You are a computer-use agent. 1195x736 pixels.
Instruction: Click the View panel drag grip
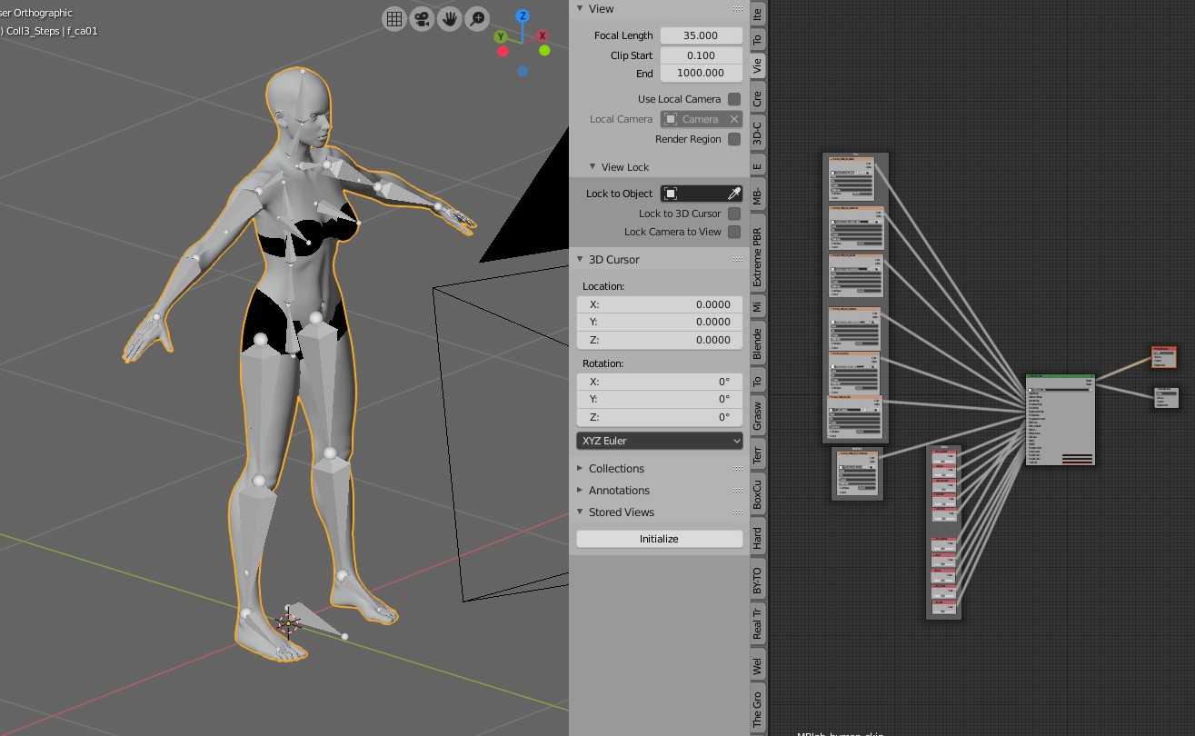[x=738, y=9]
